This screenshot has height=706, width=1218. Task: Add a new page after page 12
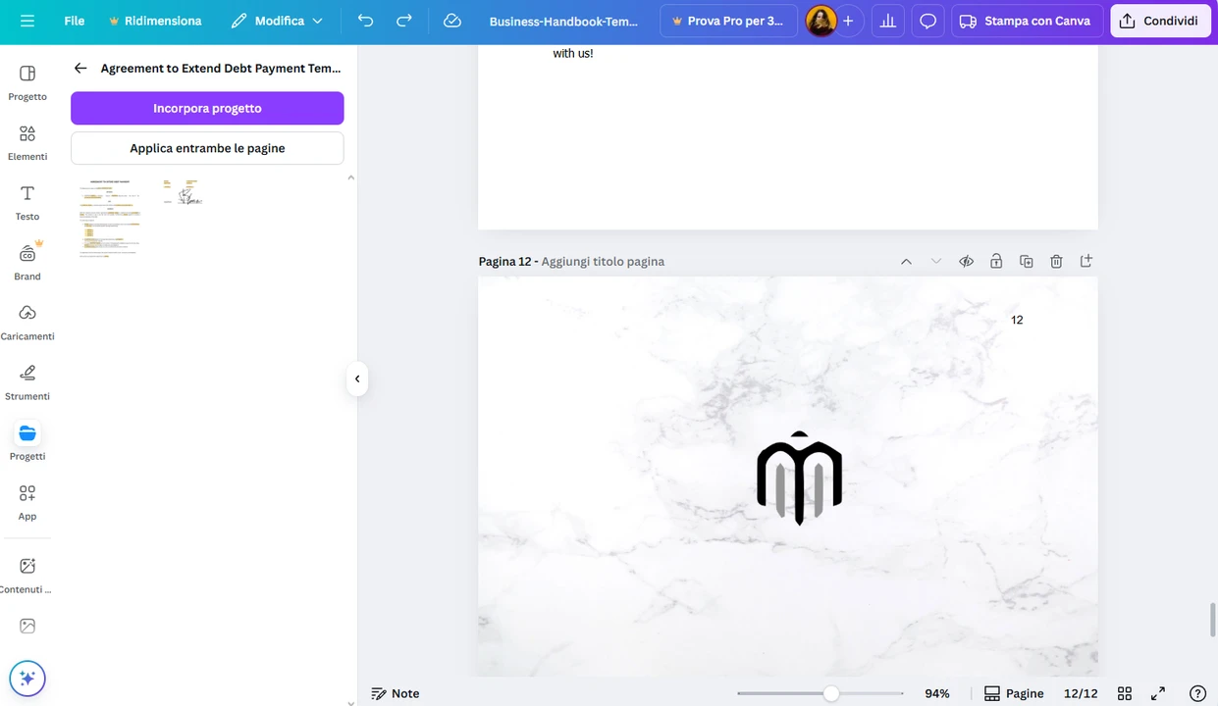pyautogui.click(x=1086, y=262)
